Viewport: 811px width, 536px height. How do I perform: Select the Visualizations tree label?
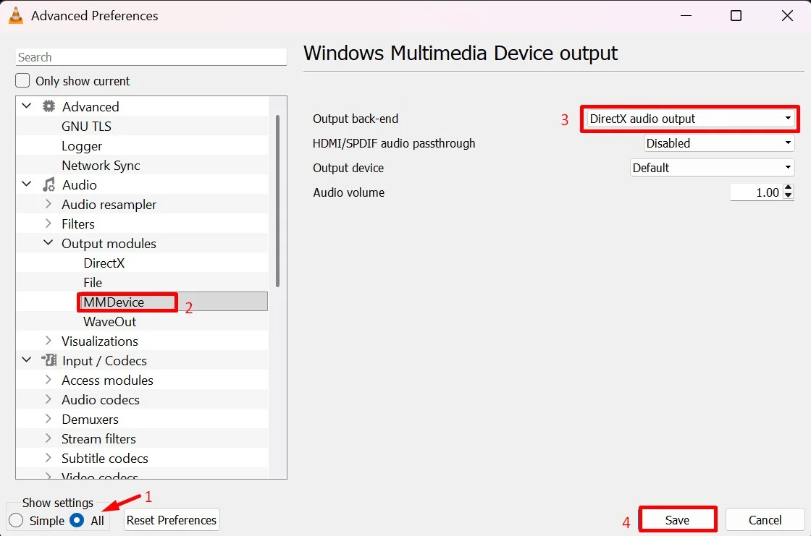pos(100,341)
